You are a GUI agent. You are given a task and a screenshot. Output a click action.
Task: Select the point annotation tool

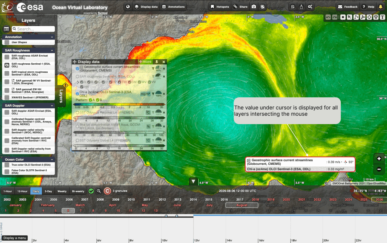(x=343, y=17)
